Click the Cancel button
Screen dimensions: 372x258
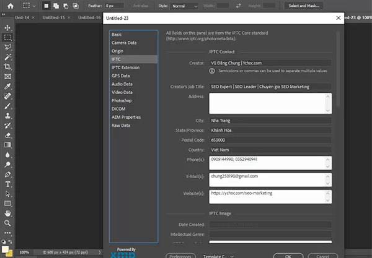322,256
